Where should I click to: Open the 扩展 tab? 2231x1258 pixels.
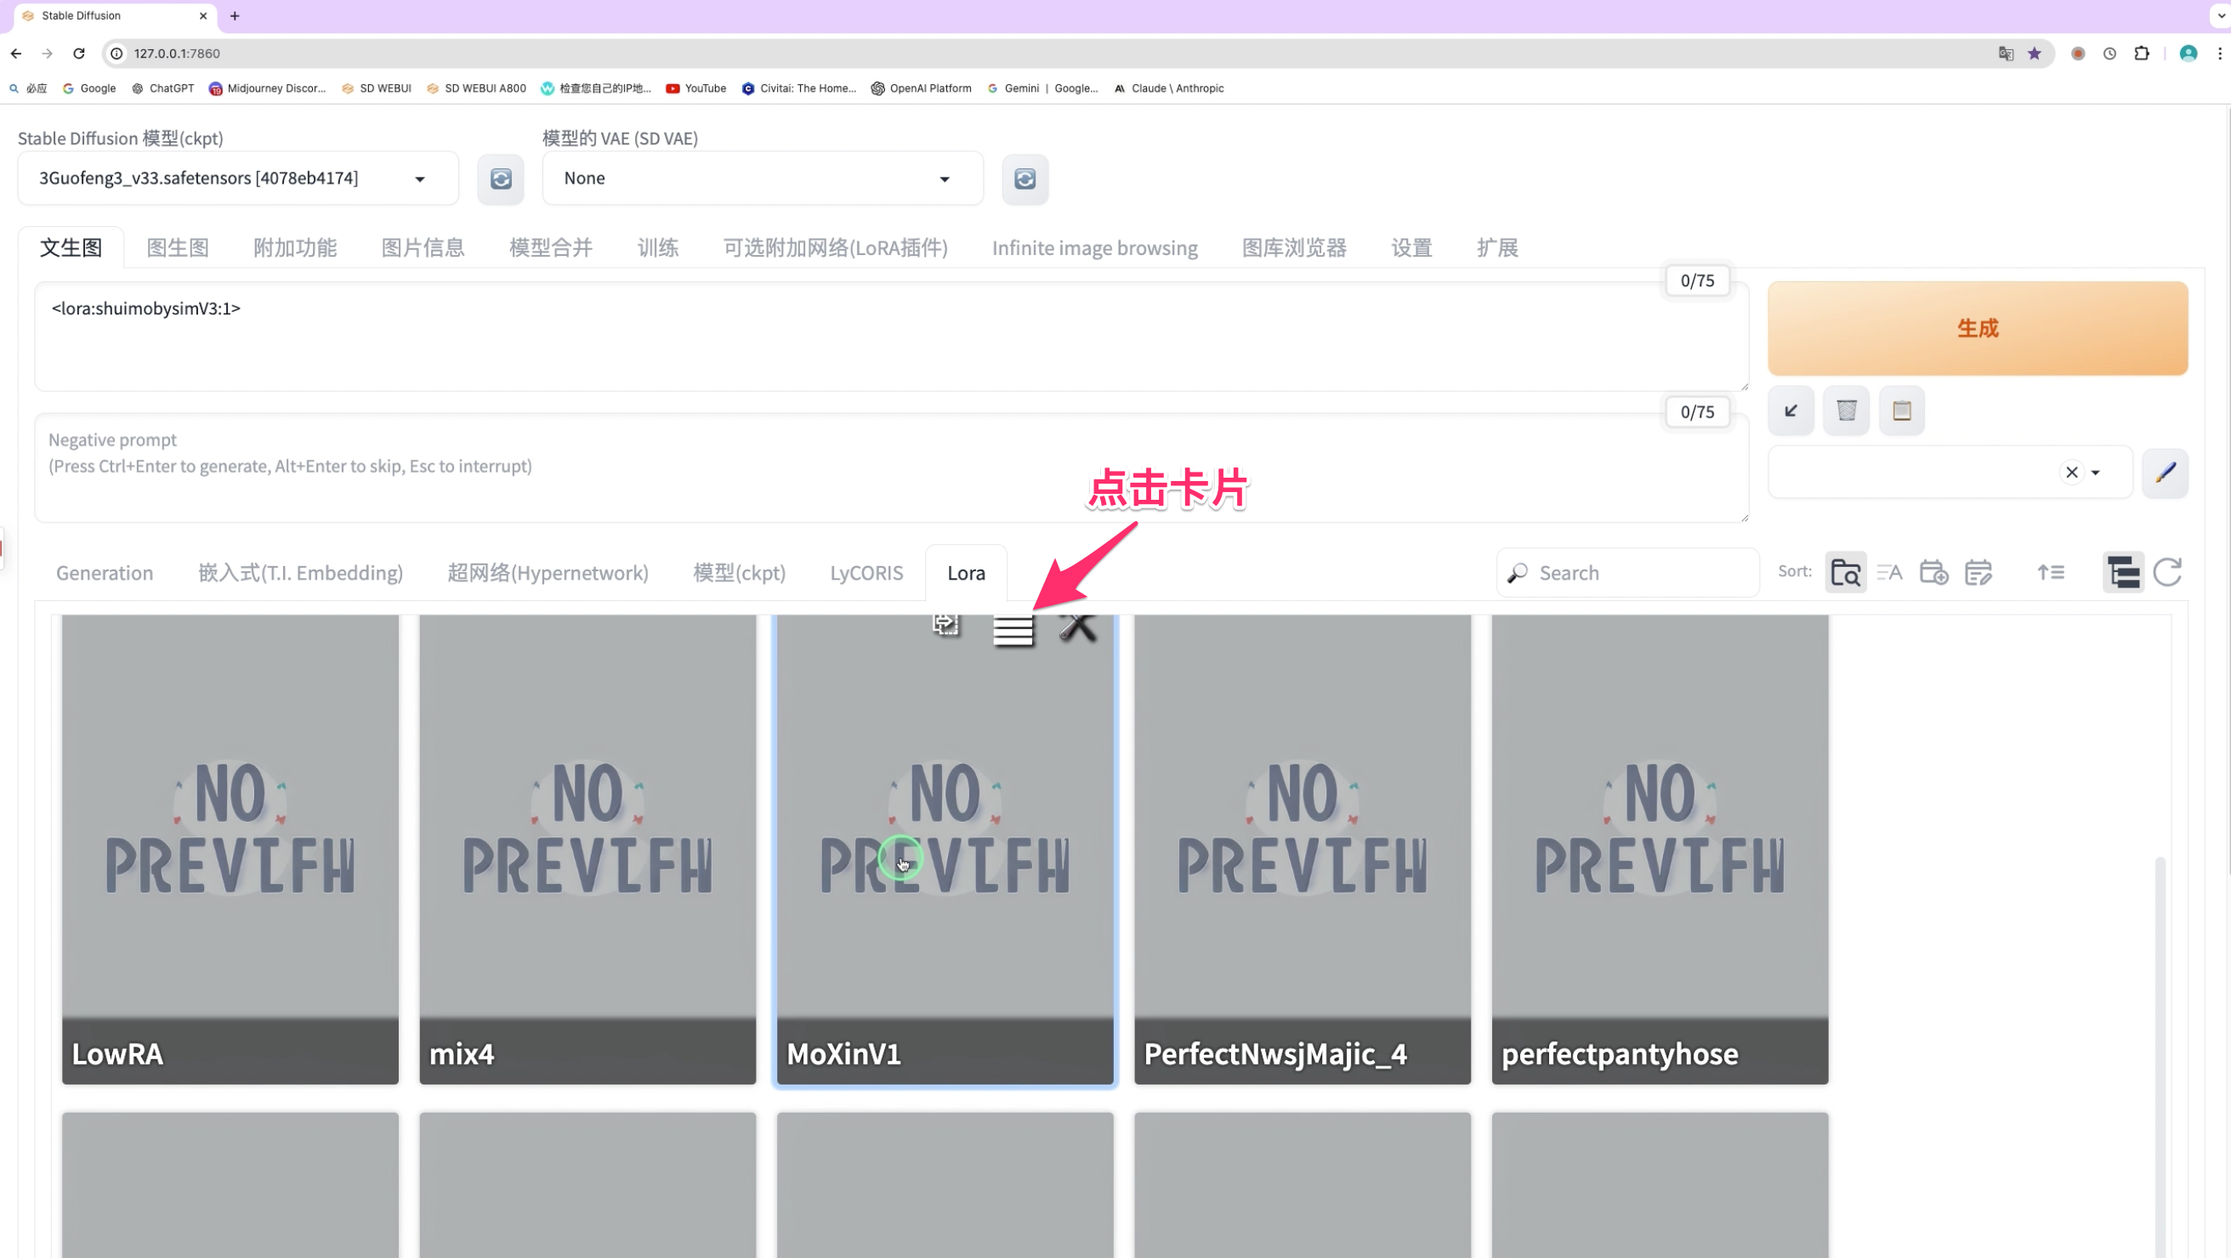tap(1497, 247)
